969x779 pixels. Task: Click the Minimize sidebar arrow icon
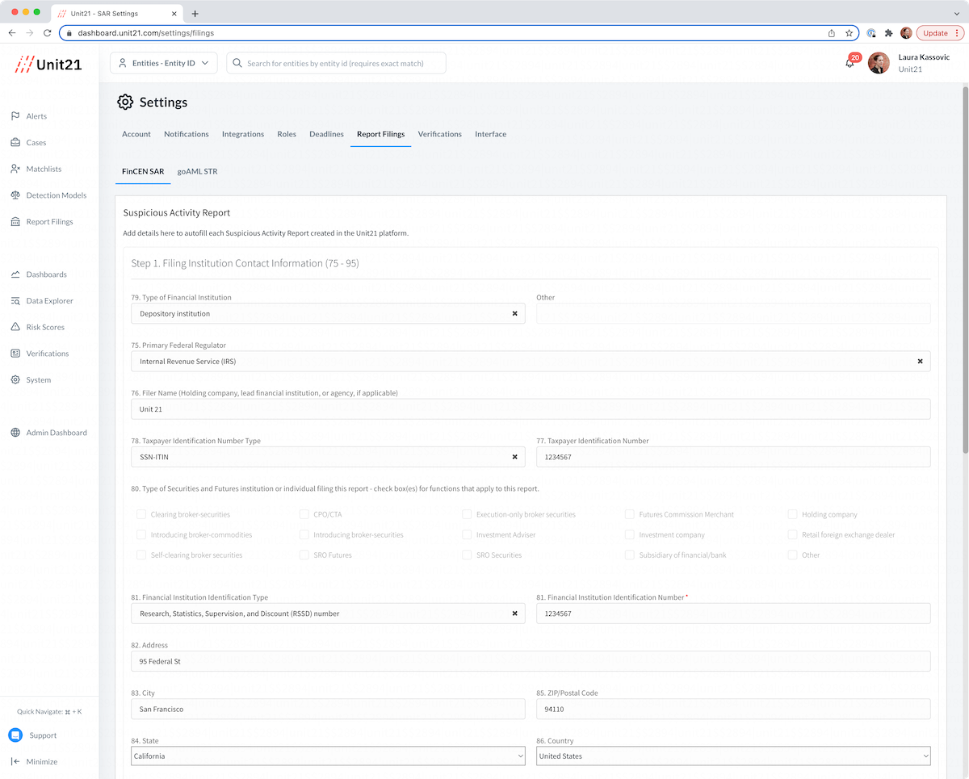coord(15,761)
